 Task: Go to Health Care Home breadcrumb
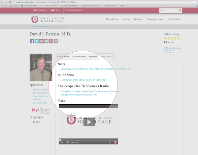[37, 27]
